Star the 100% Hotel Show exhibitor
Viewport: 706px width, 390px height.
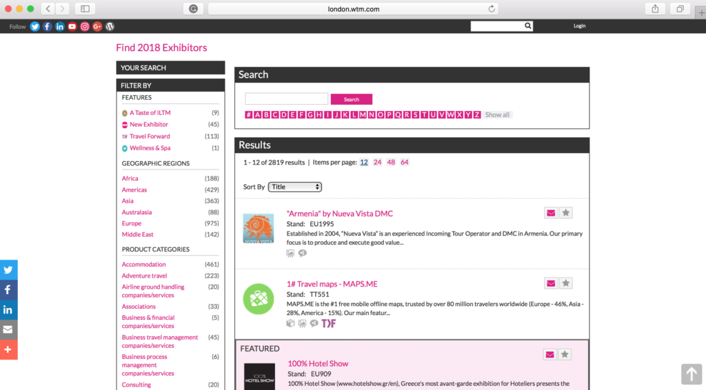pyautogui.click(x=565, y=354)
